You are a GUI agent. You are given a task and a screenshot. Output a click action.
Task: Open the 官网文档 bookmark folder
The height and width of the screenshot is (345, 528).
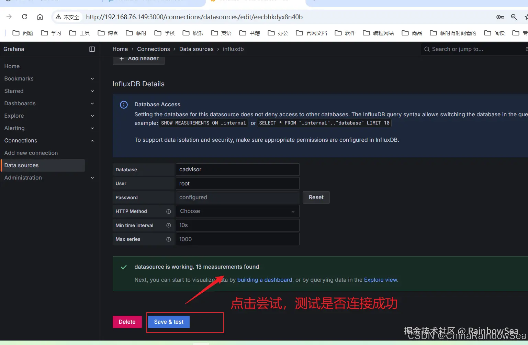[x=312, y=33]
